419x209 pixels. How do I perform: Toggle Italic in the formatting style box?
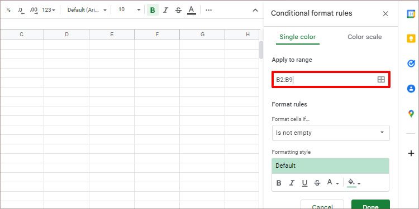click(x=292, y=183)
